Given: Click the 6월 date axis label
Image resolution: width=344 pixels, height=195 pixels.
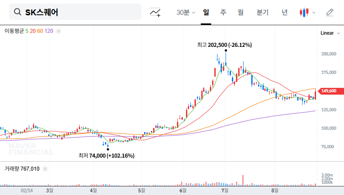Looking at the screenshot, I should 183,190.
